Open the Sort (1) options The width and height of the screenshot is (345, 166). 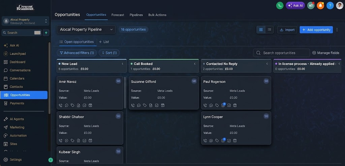point(109,53)
